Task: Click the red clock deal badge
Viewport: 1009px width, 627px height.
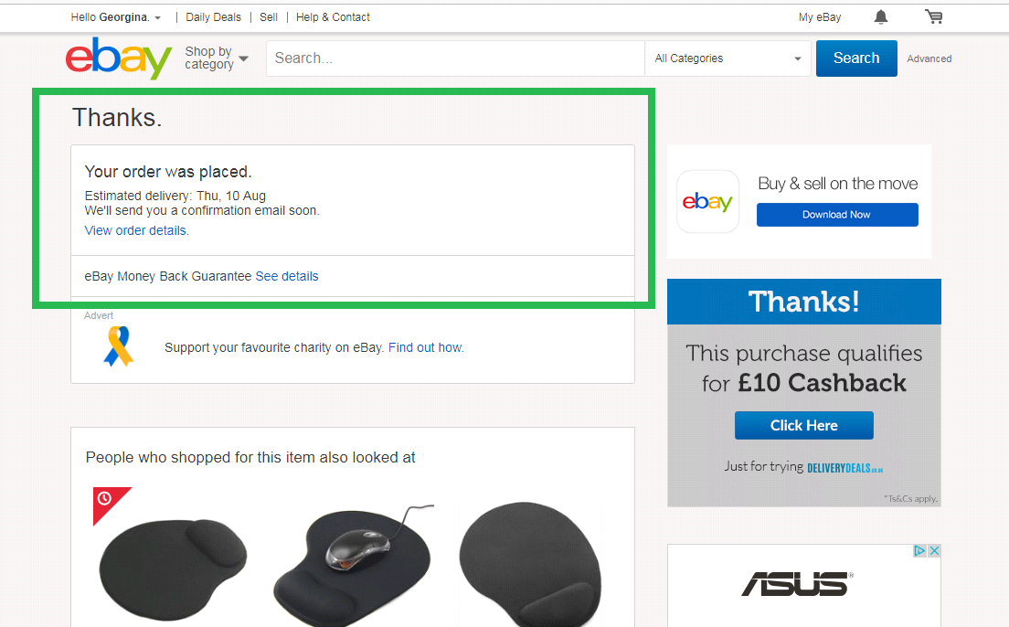Action: (x=105, y=499)
